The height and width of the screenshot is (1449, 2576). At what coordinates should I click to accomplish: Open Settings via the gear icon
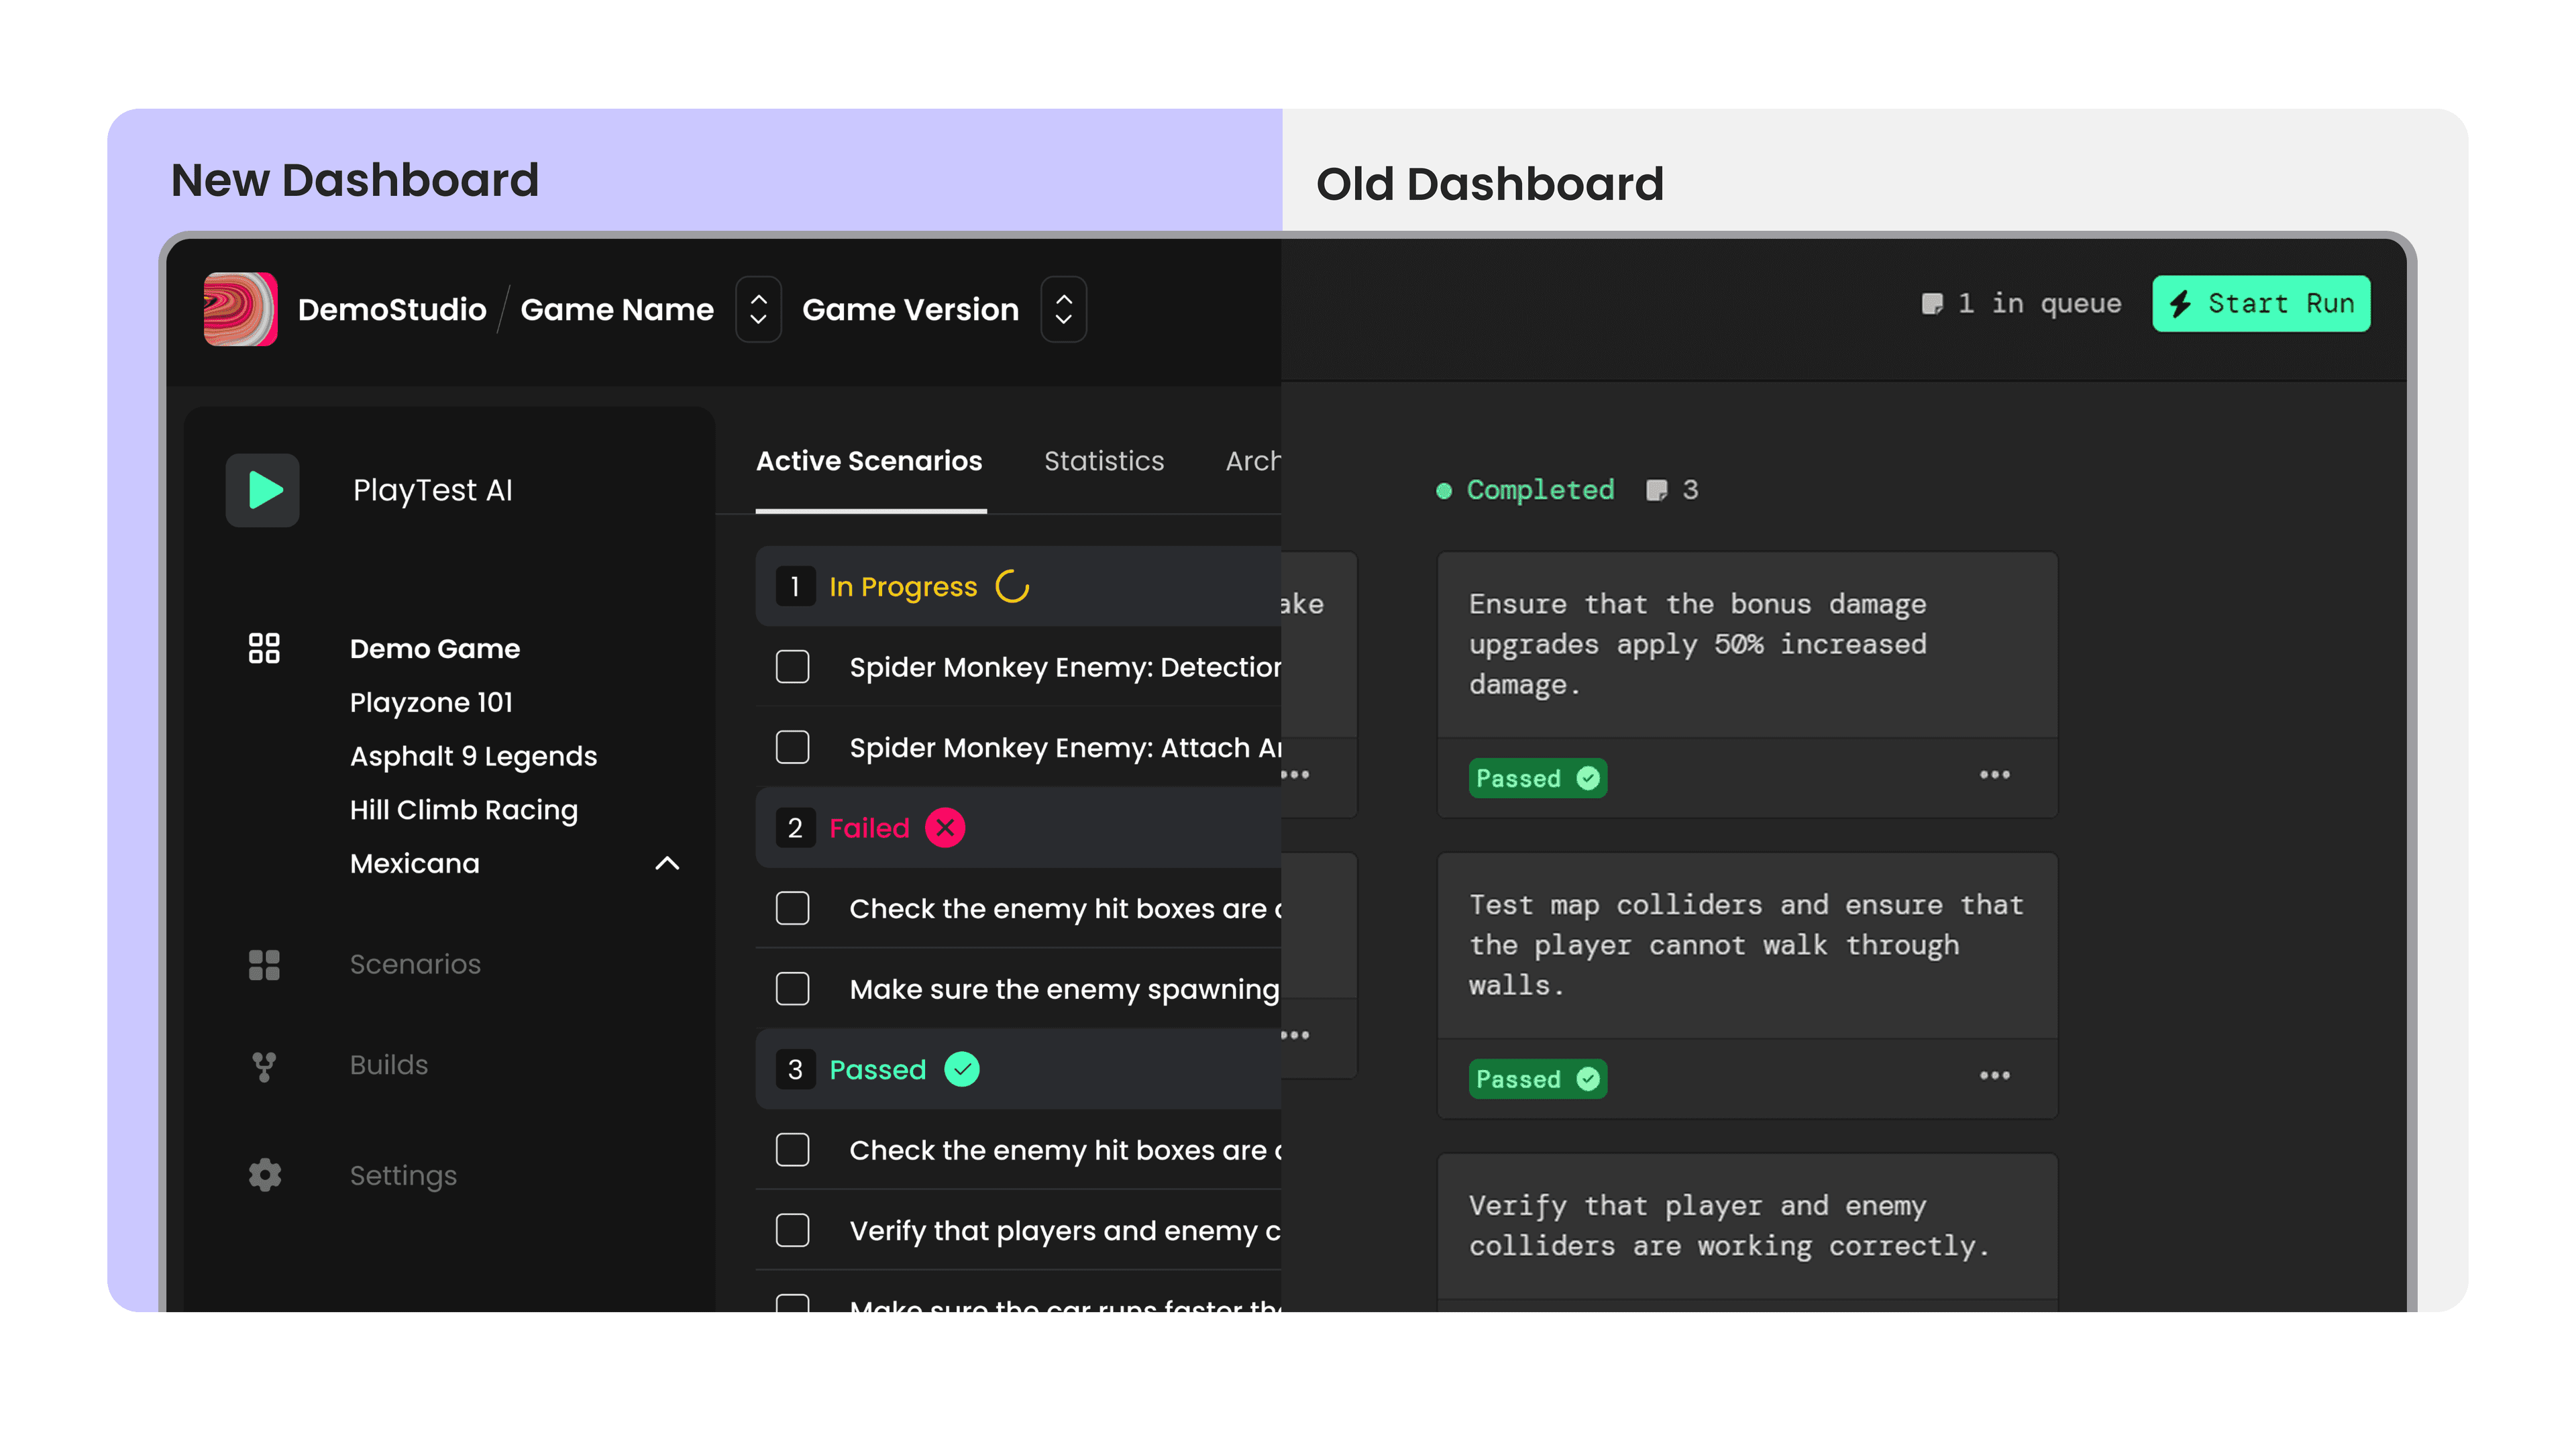(x=265, y=1175)
